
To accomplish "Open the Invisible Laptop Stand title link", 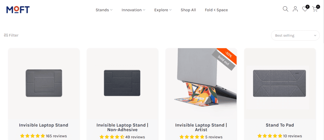I will [x=44, y=125].
